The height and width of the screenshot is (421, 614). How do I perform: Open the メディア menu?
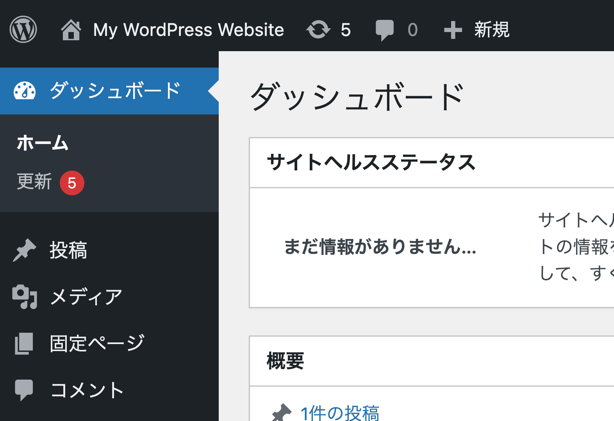[86, 297]
